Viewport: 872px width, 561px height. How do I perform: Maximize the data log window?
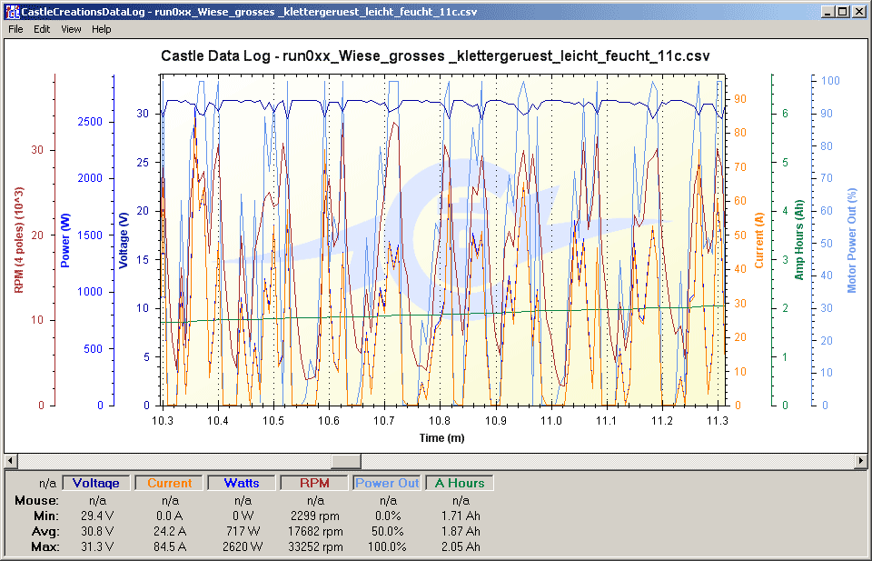[843, 11]
